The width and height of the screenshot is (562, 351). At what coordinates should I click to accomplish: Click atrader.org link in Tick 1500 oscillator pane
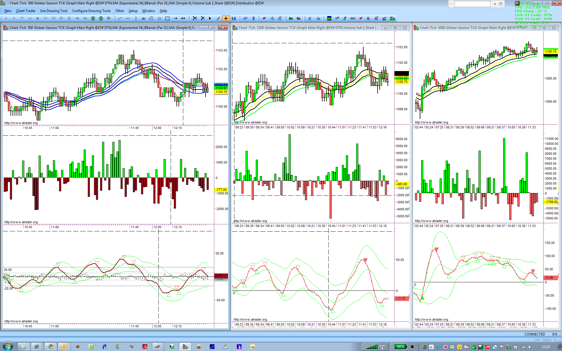point(250,320)
